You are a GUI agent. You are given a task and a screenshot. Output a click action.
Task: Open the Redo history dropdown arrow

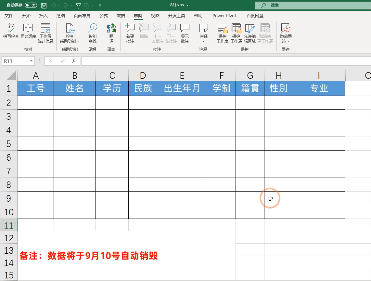(x=71, y=6)
